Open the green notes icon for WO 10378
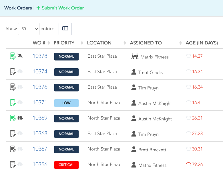The height and width of the screenshot is (174, 223). tap(13, 56)
